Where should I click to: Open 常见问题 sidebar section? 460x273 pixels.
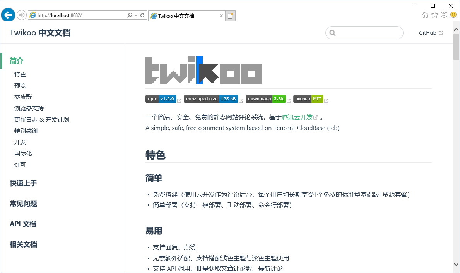click(23, 204)
